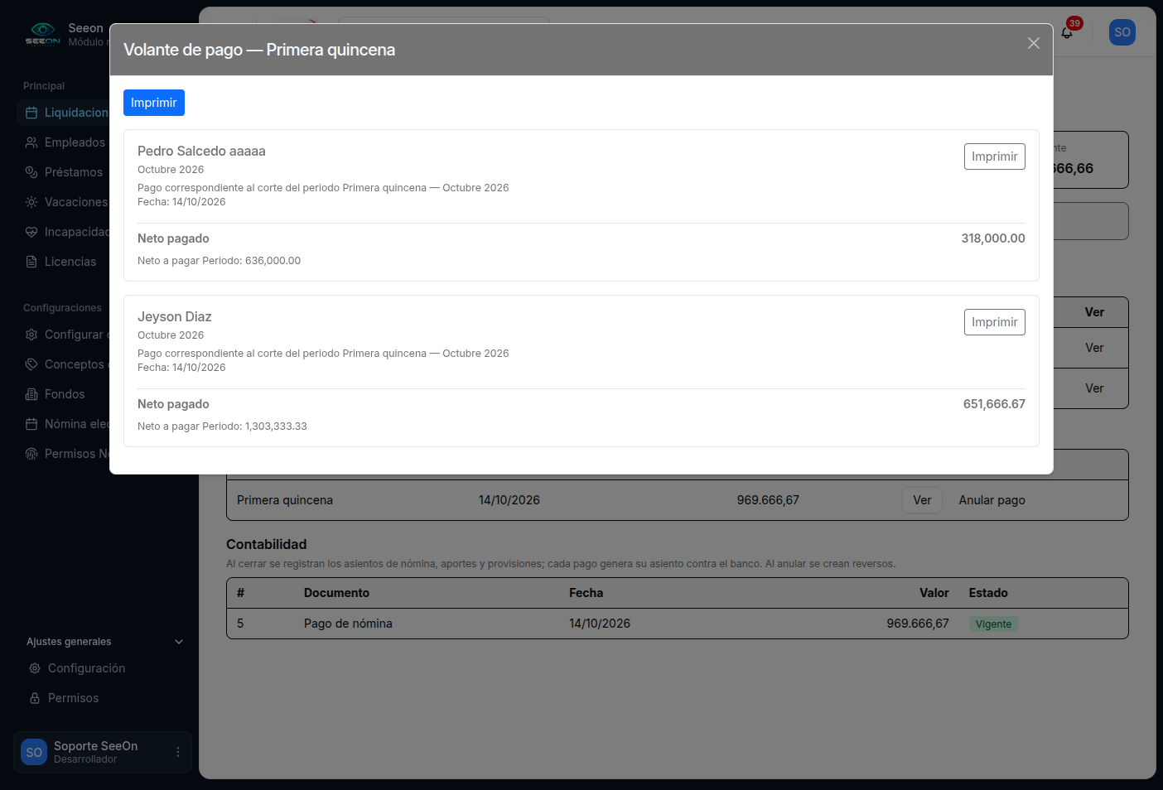Click the Contabilidad section heading
The width and height of the screenshot is (1163, 790).
267,544
